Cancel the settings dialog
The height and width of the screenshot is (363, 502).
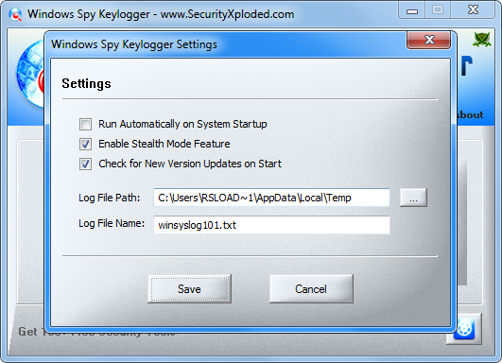point(311,288)
